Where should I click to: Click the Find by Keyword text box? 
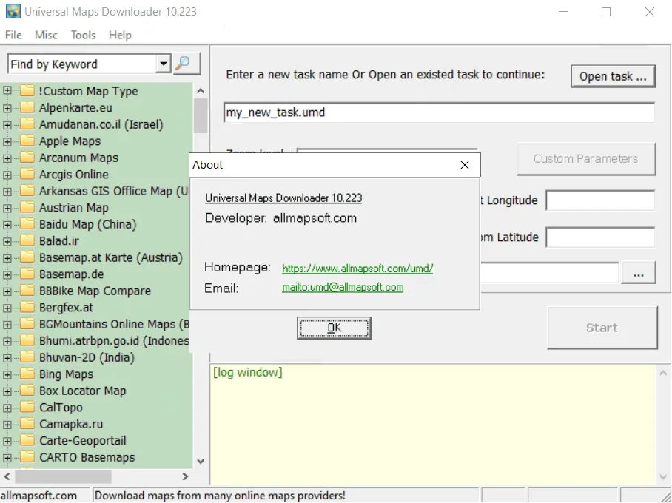[82, 64]
